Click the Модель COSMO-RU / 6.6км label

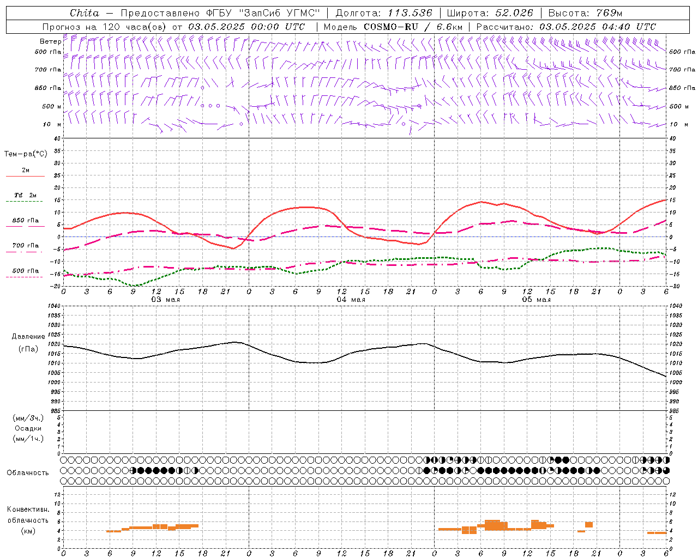point(393,27)
